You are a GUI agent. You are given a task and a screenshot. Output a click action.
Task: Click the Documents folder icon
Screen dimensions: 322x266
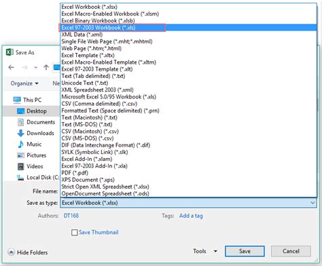(x=20, y=122)
